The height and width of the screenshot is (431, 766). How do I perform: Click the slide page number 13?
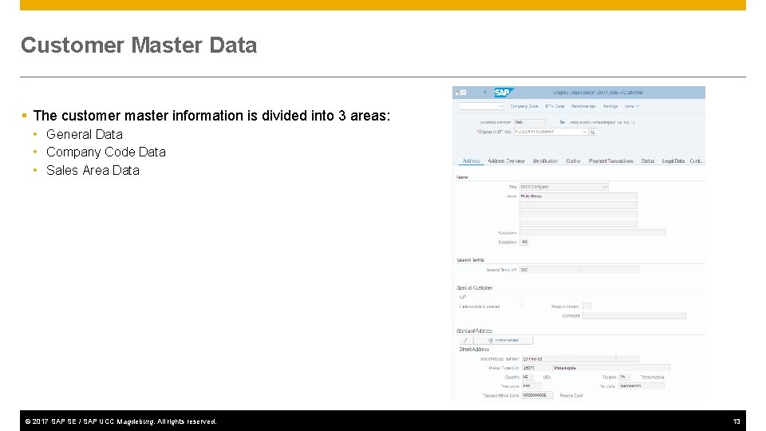[736, 421]
